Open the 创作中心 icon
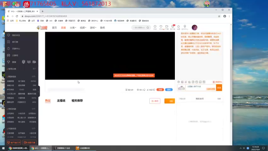The height and width of the screenshot is (151, 268). (x=185, y=27)
